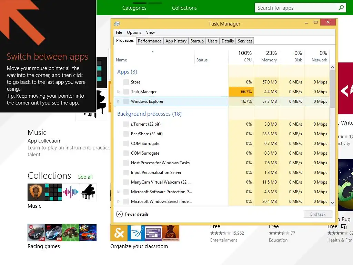Click the Background processes (18) heading

pos(149,114)
